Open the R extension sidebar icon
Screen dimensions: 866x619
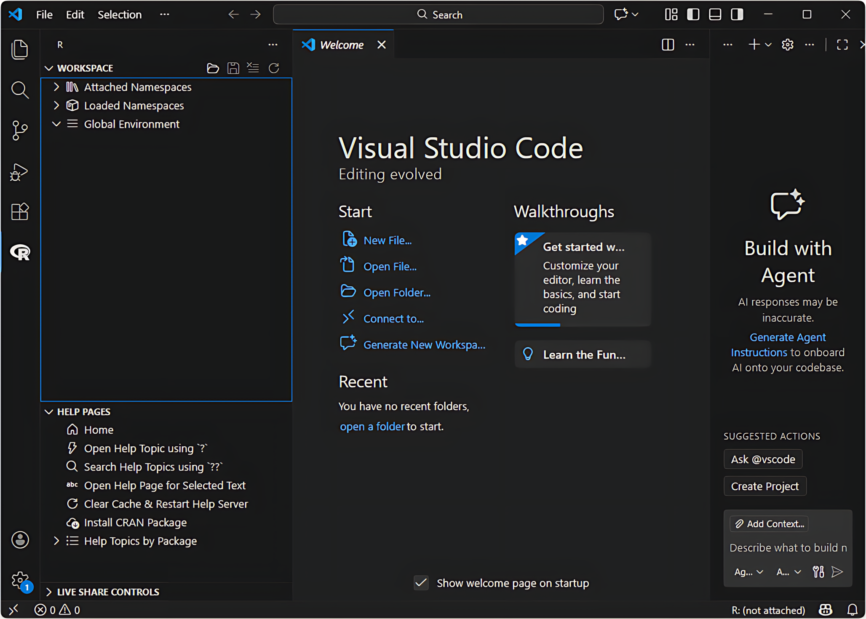[x=20, y=252]
